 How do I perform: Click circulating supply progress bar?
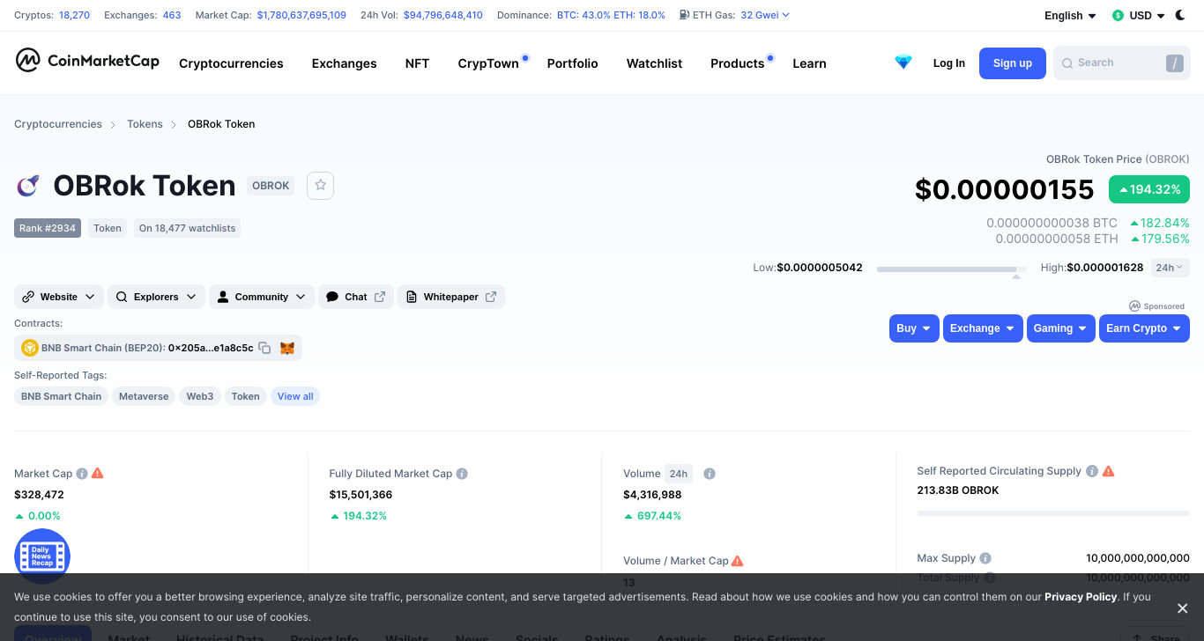1053,512
